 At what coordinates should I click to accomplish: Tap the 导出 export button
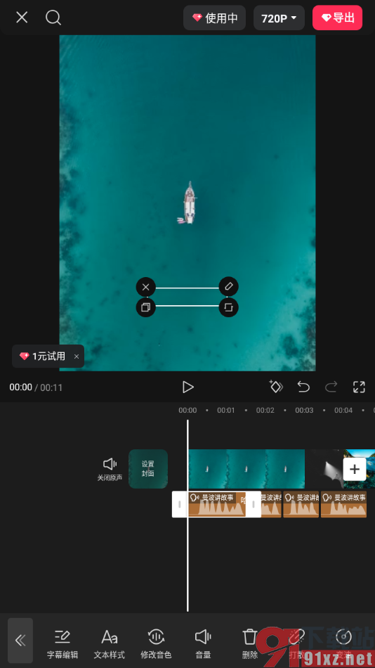click(x=337, y=18)
